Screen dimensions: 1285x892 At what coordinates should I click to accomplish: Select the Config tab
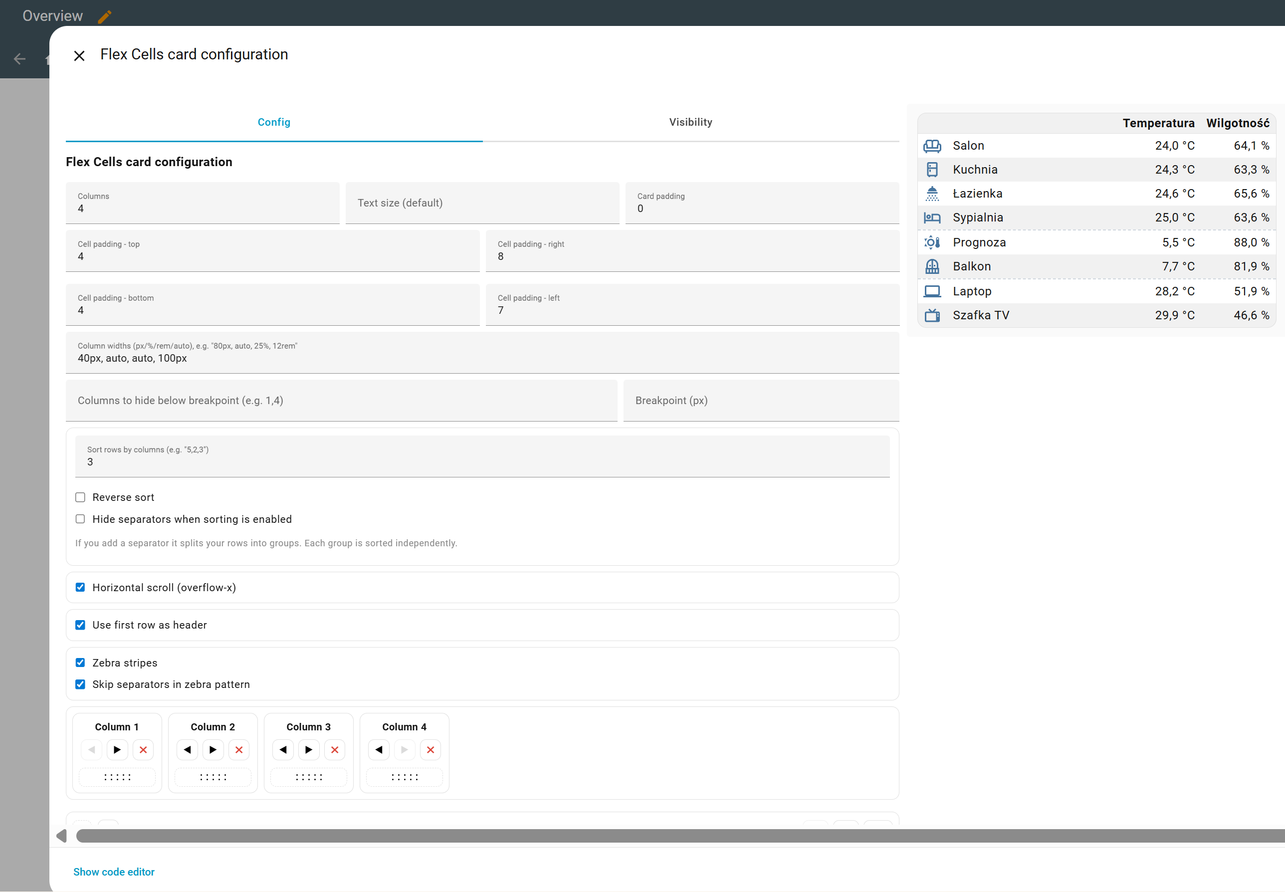click(x=274, y=122)
